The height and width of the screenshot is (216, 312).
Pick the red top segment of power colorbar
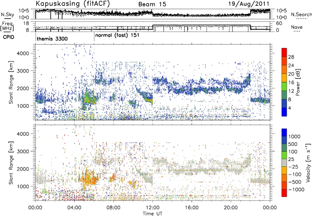[284, 52]
